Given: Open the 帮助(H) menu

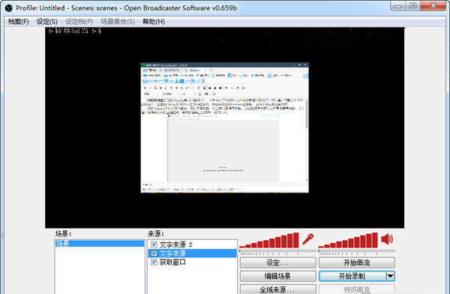Looking at the screenshot, I should pos(154,22).
